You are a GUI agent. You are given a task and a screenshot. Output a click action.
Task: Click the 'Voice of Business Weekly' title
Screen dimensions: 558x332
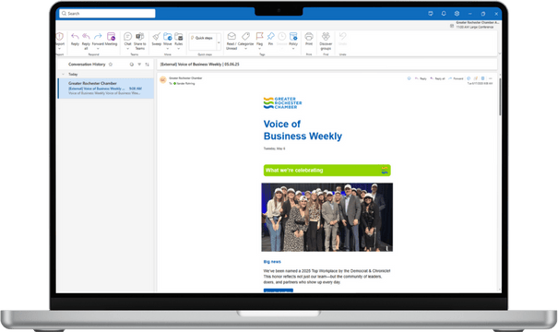[x=303, y=130]
